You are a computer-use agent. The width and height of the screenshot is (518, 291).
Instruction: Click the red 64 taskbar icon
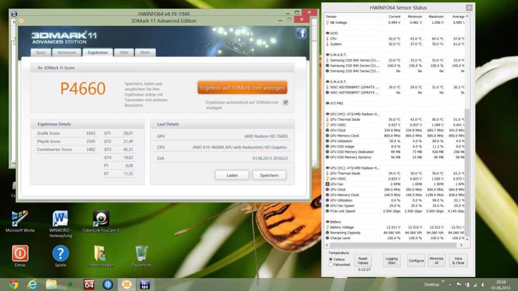pyautogui.click(x=89, y=285)
